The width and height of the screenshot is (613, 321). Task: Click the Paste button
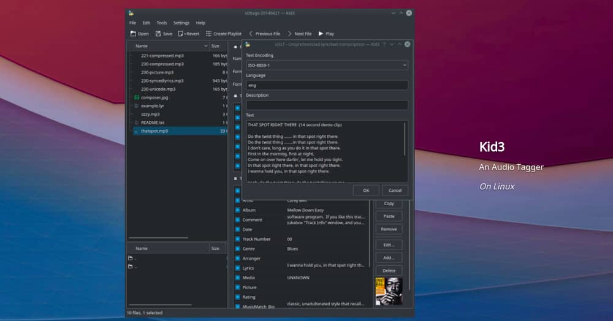coord(389,216)
